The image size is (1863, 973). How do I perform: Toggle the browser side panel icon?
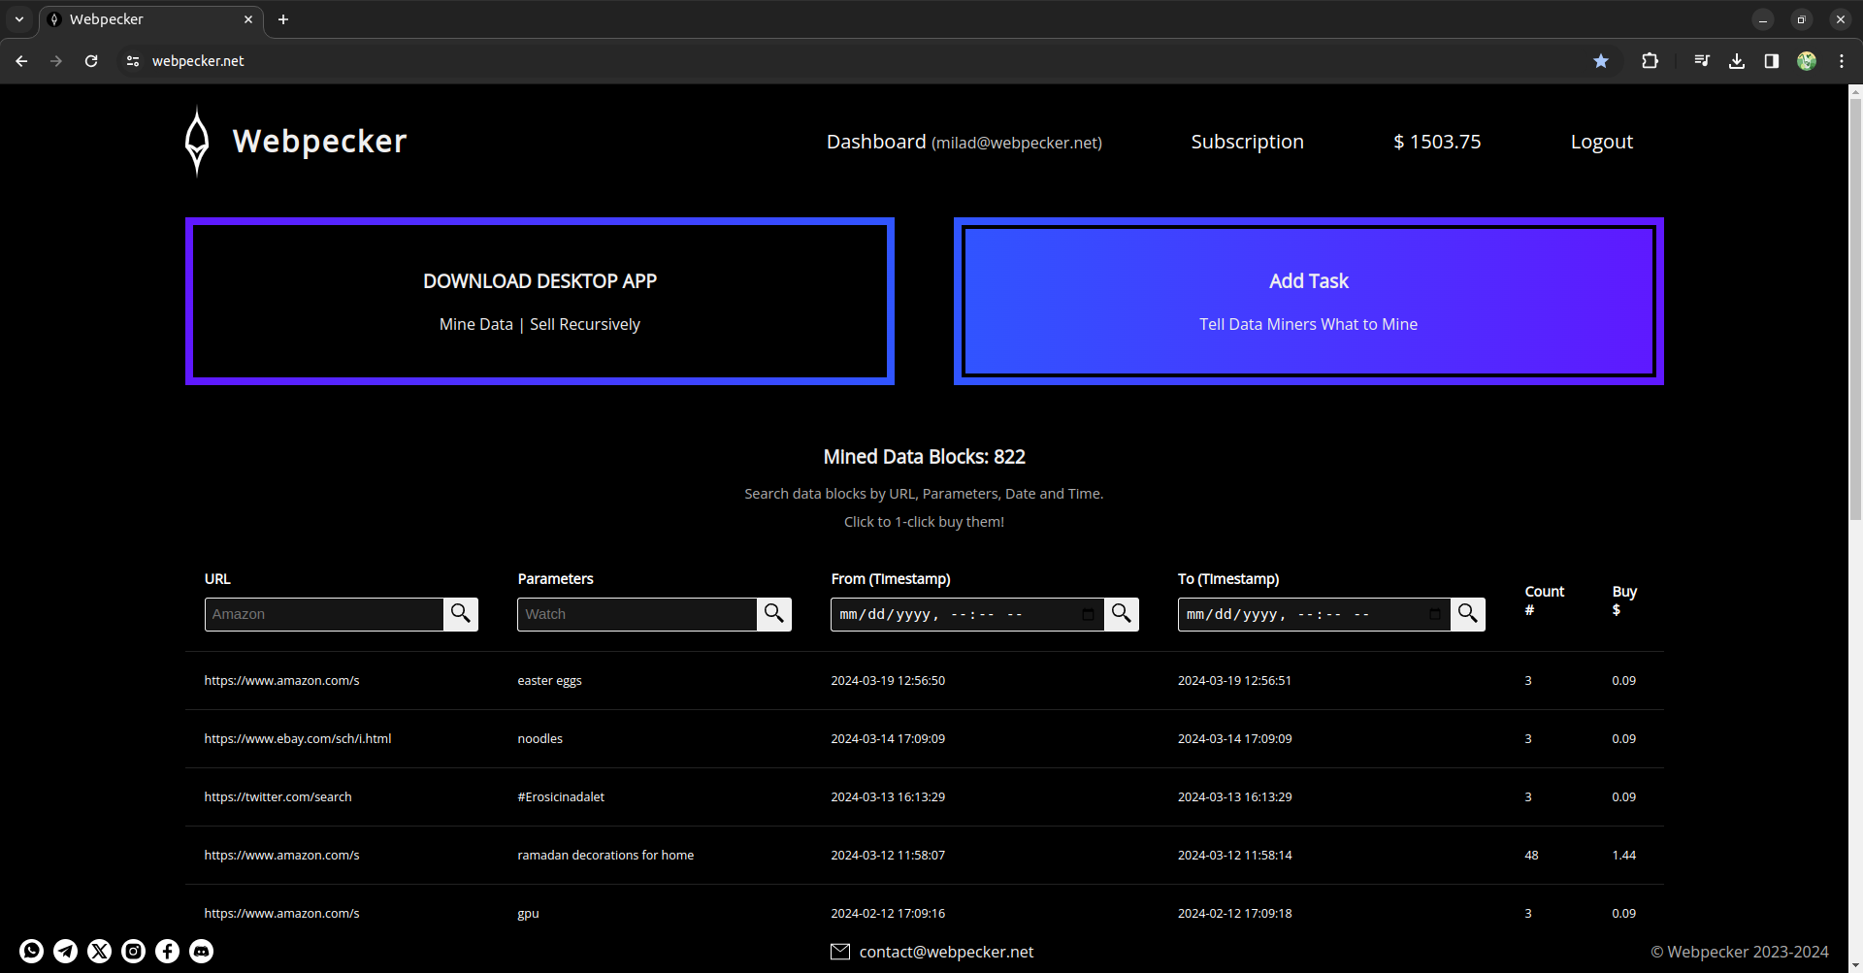[1772, 61]
